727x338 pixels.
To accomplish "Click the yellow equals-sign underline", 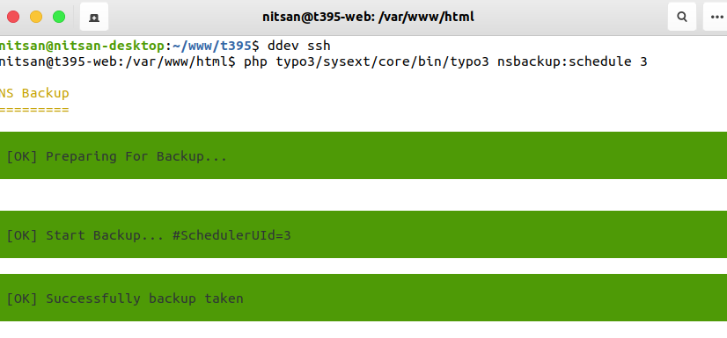I will click(x=34, y=110).
